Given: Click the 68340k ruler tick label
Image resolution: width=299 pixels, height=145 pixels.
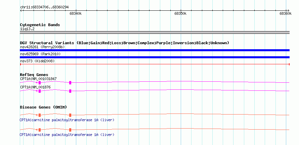Looking at the screenshot, I should pos(76,13).
